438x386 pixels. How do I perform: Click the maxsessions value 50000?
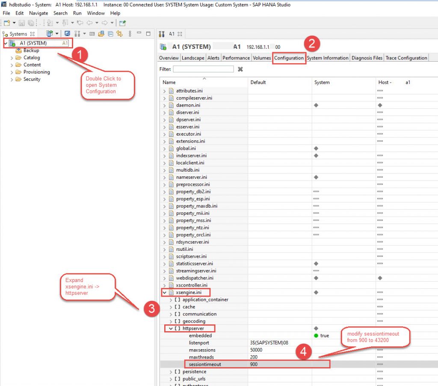coord(256,350)
